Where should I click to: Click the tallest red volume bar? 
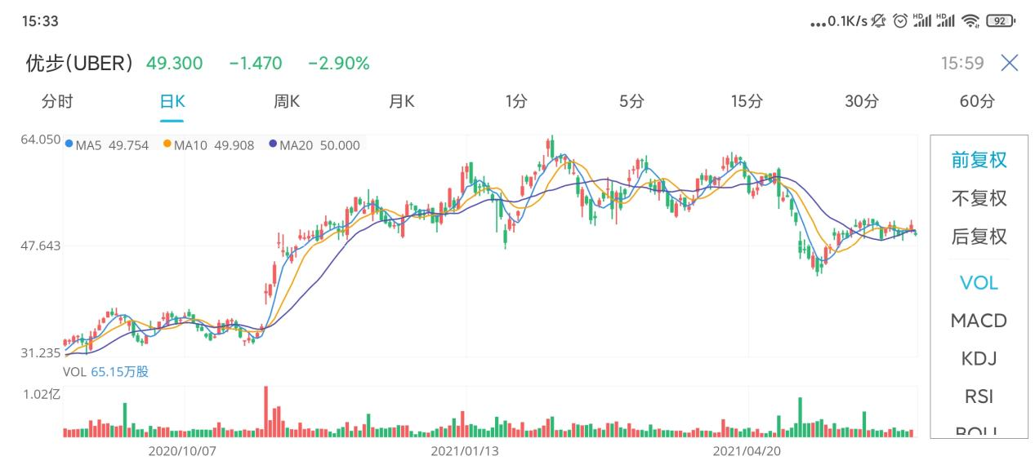point(265,411)
